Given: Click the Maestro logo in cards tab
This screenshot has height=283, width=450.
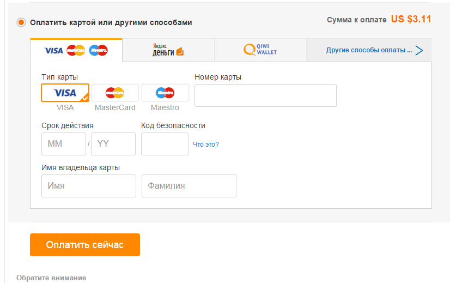Looking at the screenshot, I should tap(99, 51).
